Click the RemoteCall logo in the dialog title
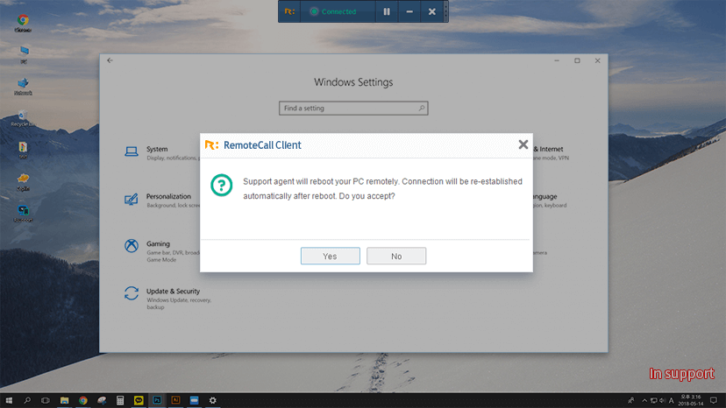 click(x=211, y=144)
